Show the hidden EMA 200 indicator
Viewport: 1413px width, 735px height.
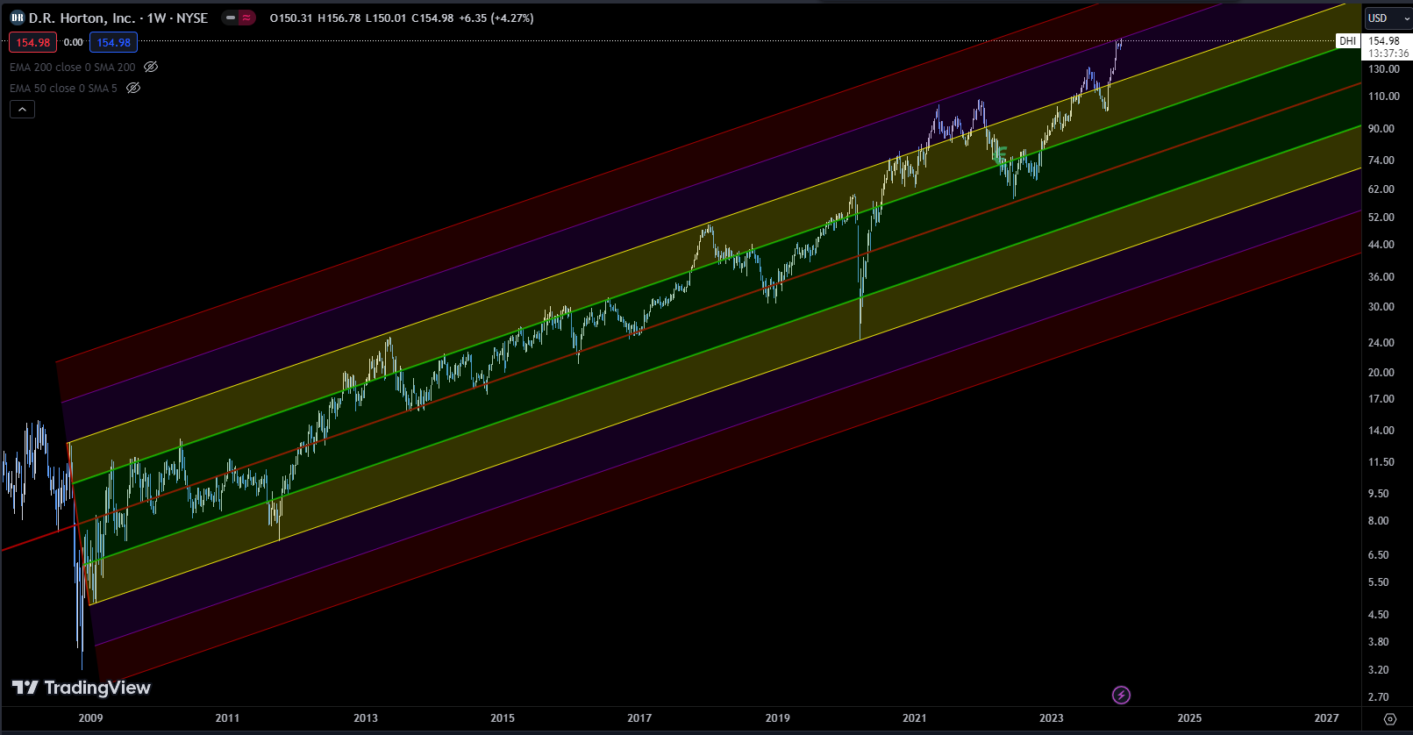click(151, 67)
